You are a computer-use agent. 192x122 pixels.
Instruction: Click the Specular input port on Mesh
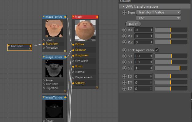73,50
